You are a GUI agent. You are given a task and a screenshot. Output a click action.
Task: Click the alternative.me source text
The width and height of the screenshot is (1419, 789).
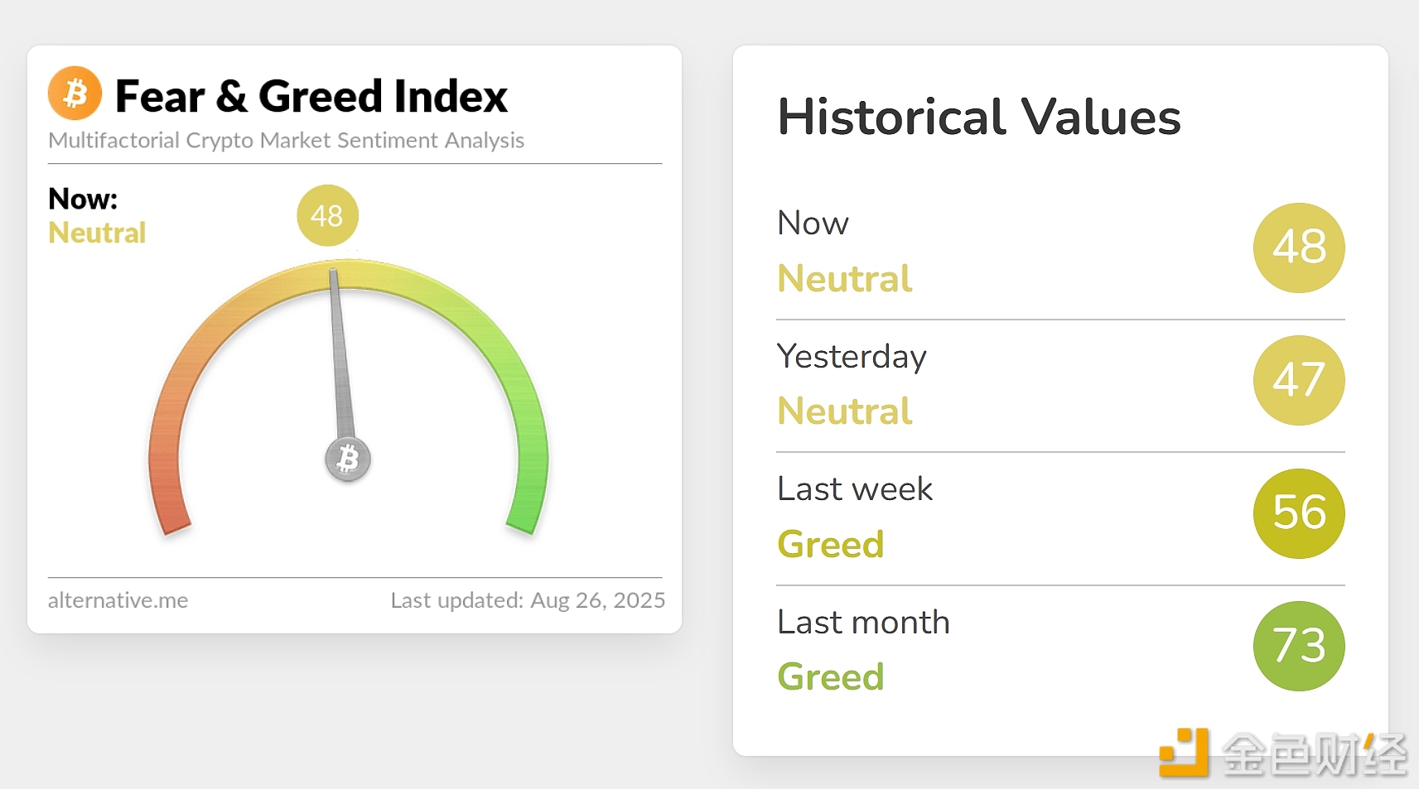(x=118, y=600)
